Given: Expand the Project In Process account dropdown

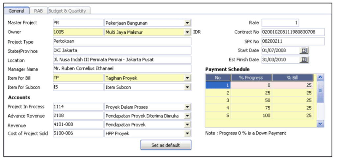Looking at the screenshot, I should [x=187, y=107].
